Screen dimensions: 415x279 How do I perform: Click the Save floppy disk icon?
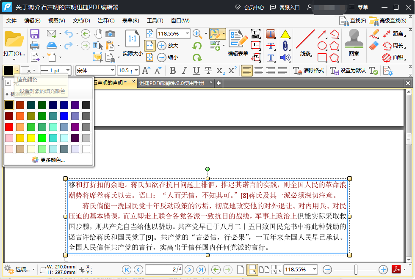pos(35,34)
